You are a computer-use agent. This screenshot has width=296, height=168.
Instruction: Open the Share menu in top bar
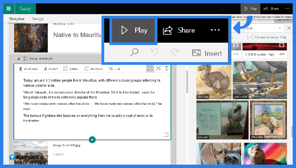point(271,9)
